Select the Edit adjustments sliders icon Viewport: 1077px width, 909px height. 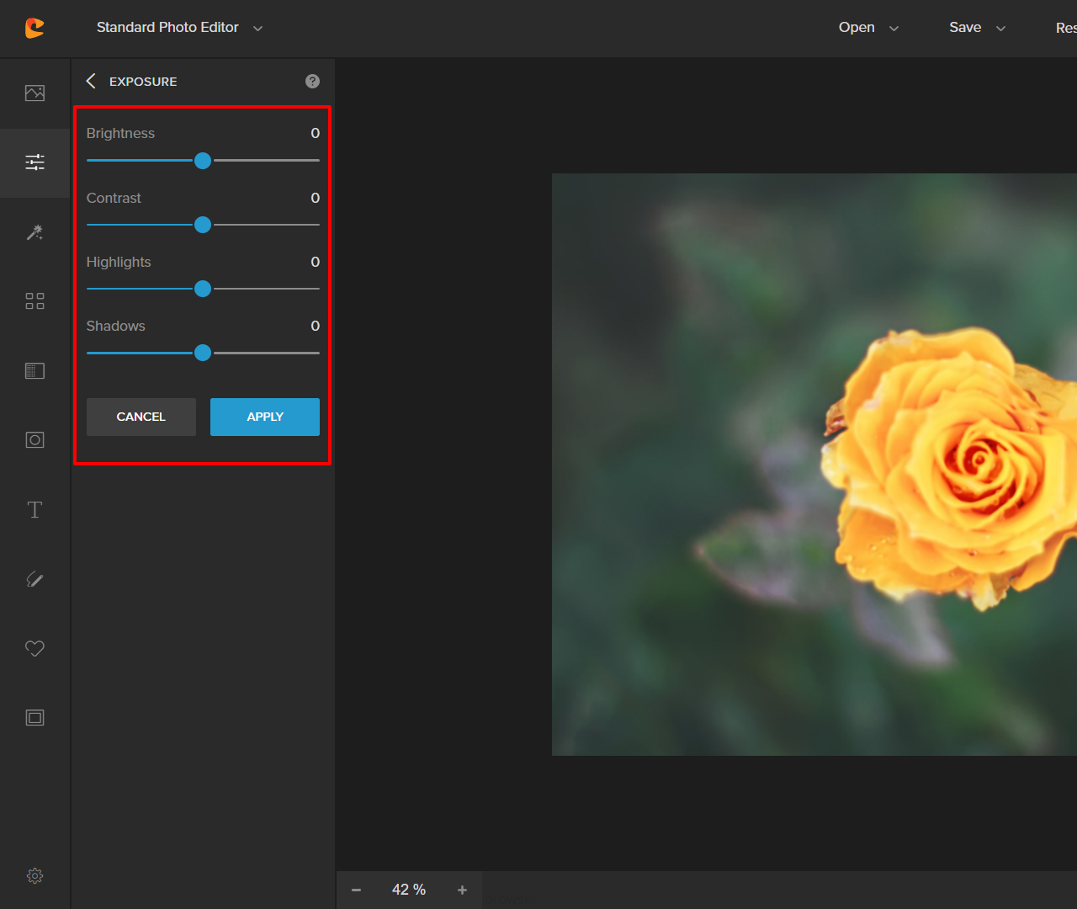pyautogui.click(x=34, y=162)
